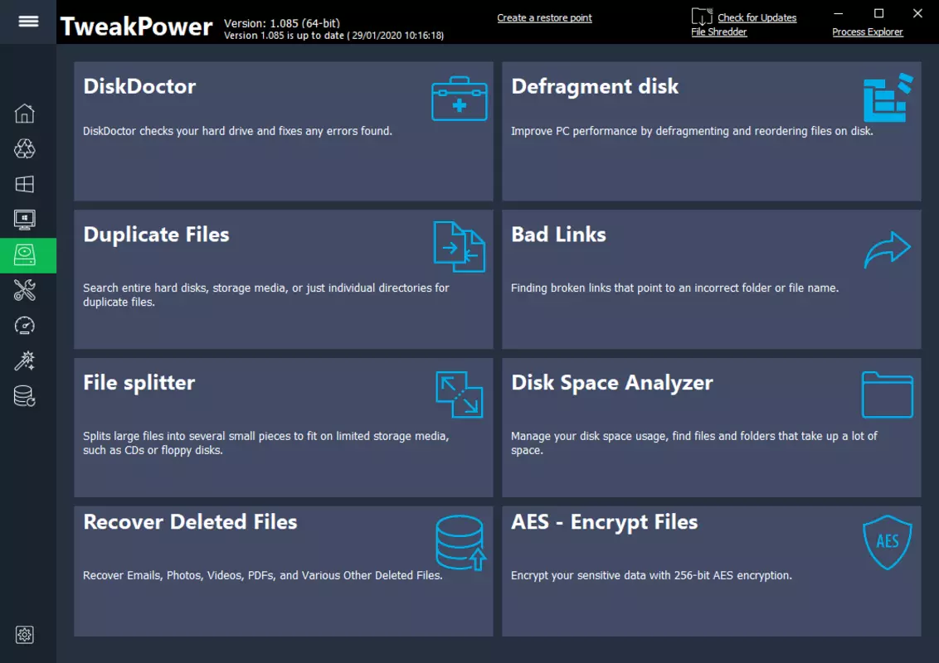The image size is (939, 663).
Task: Click 'Search entire hard disks' description
Action: pos(266,295)
